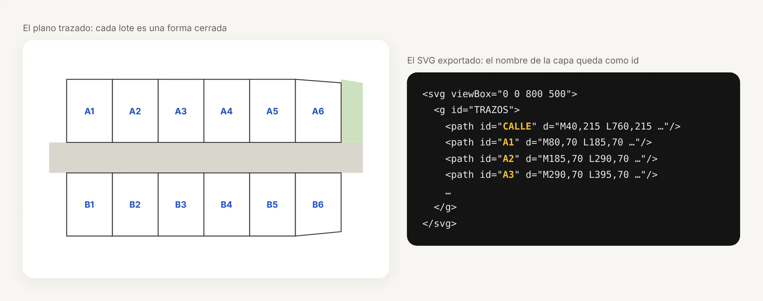Select the path id="A3" code line
The width and height of the screenshot is (763, 301).
point(551,175)
